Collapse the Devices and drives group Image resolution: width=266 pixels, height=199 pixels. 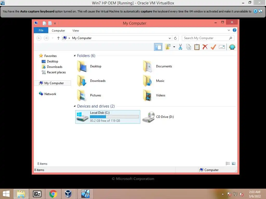point(75,106)
